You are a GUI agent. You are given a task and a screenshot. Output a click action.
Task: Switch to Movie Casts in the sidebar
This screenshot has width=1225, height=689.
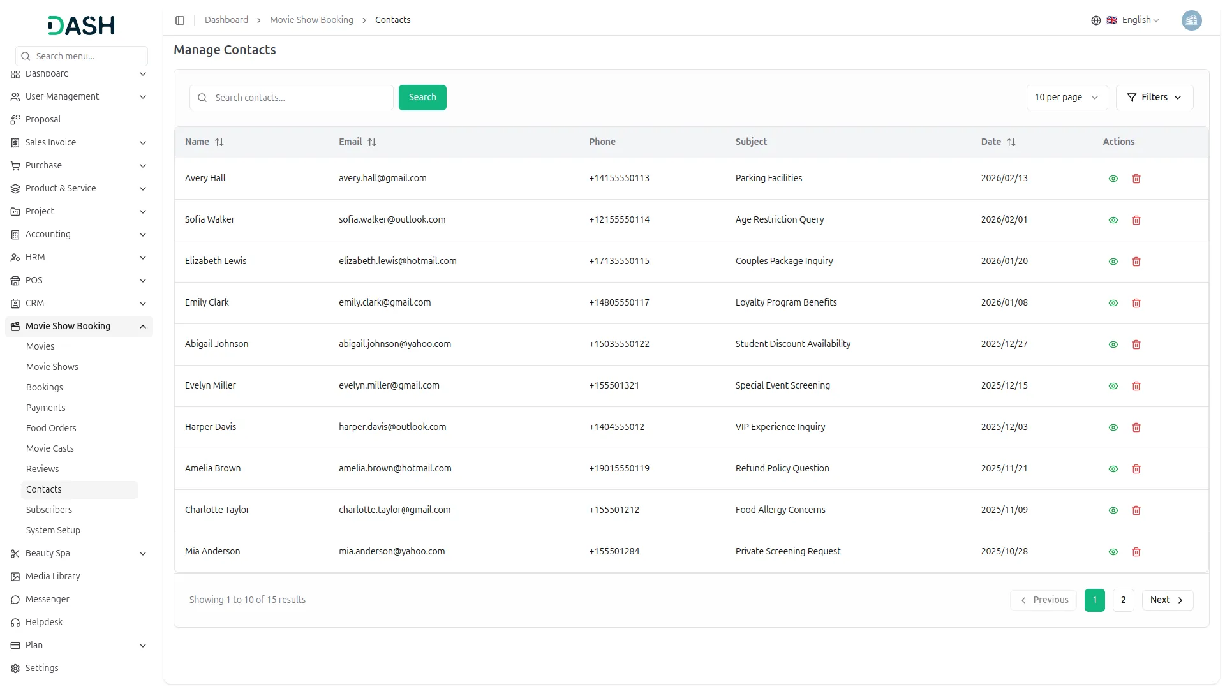point(50,448)
